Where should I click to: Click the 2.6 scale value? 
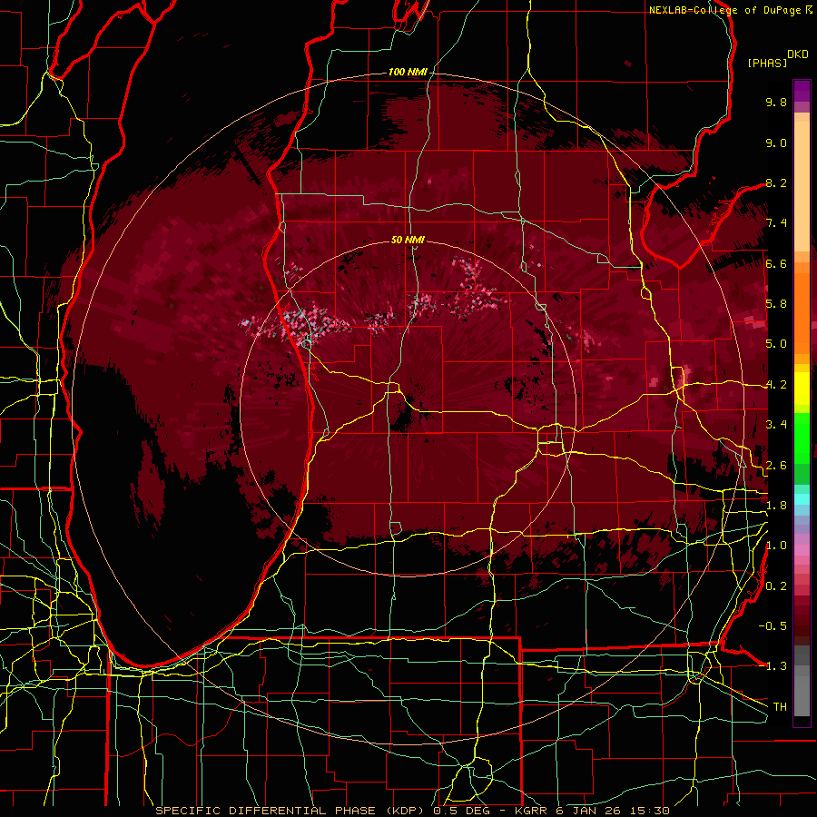coord(776,466)
